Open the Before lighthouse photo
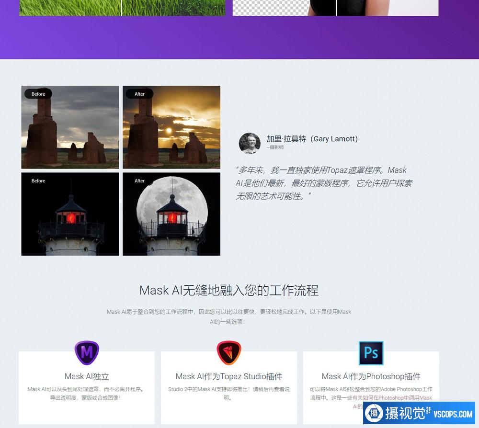 (70, 214)
